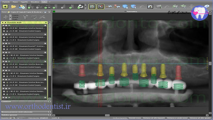Click the checklist verify icon
The width and height of the screenshot is (213, 120).
(x=34, y=17)
